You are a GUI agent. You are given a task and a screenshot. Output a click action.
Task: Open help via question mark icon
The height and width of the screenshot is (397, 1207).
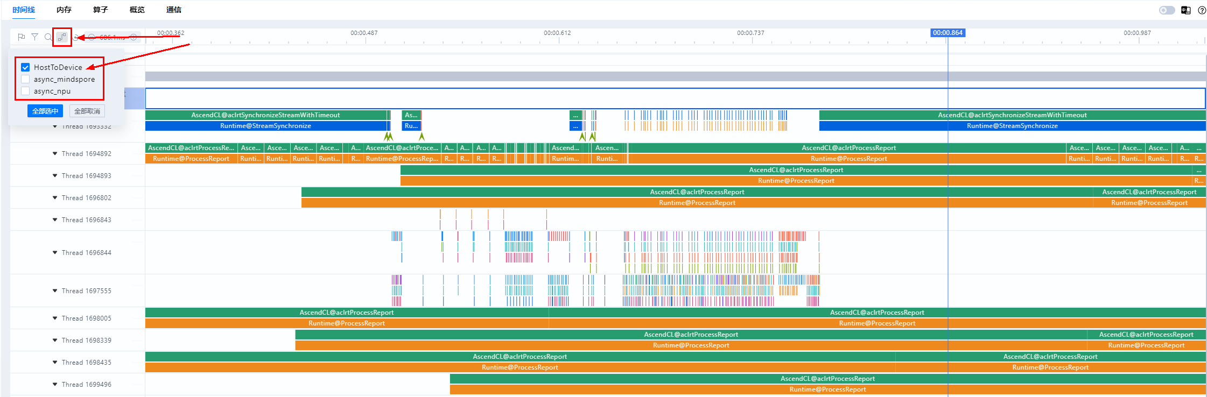[x=1202, y=10]
